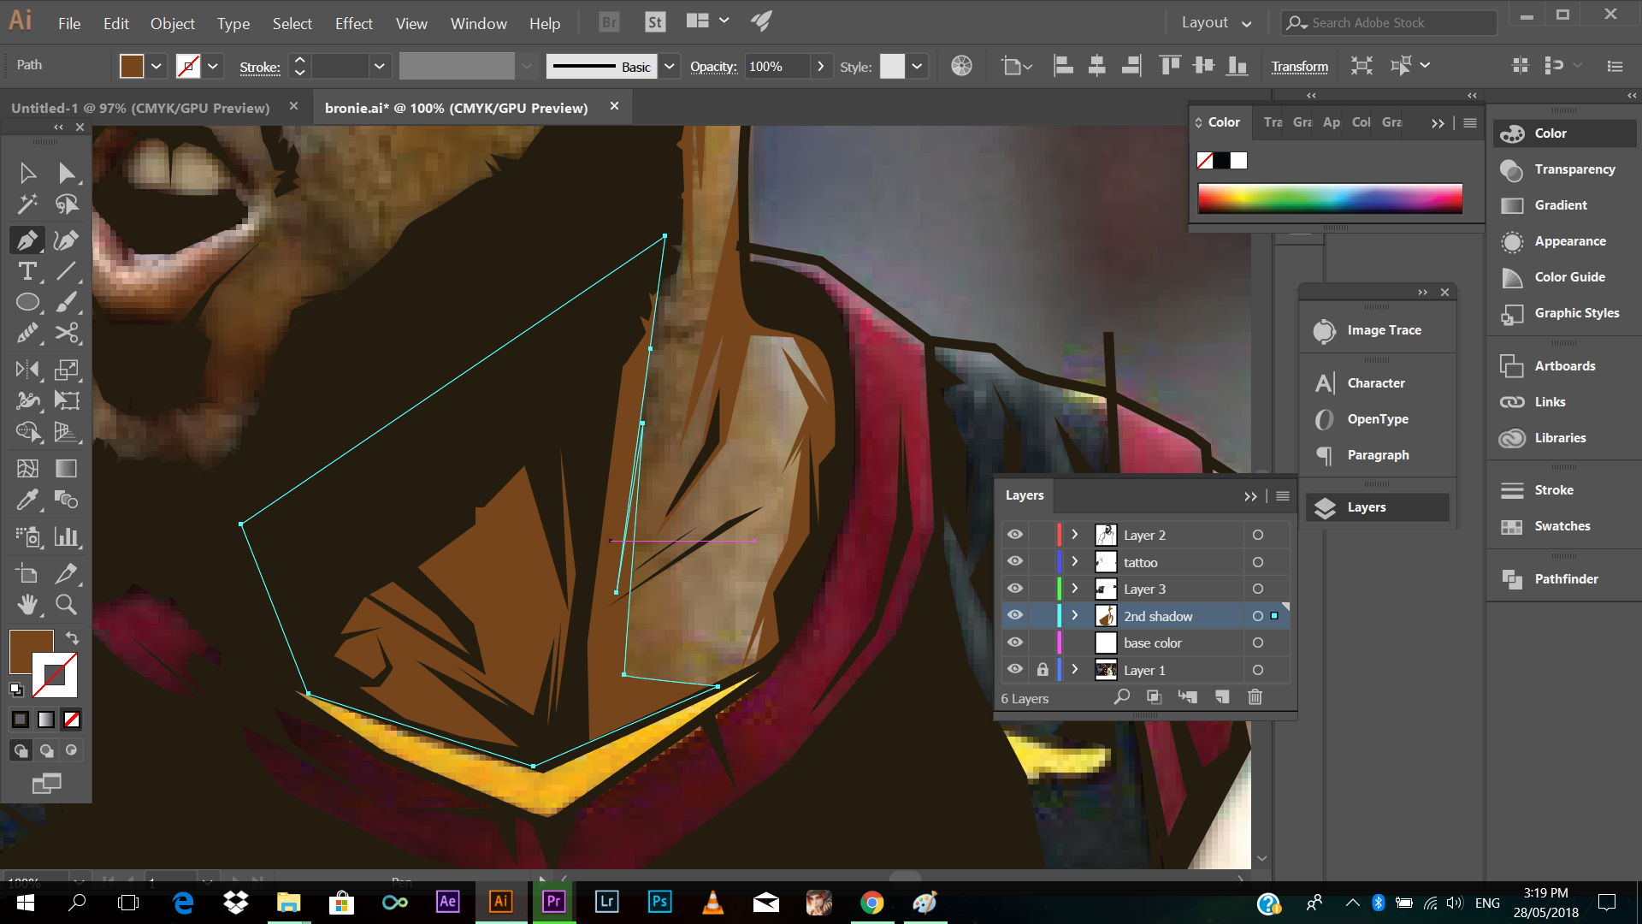Image resolution: width=1642 pixels, height=924 pixels.
Task: Click Horizontal Align Left icon
Action: (x=1063, y=66)
